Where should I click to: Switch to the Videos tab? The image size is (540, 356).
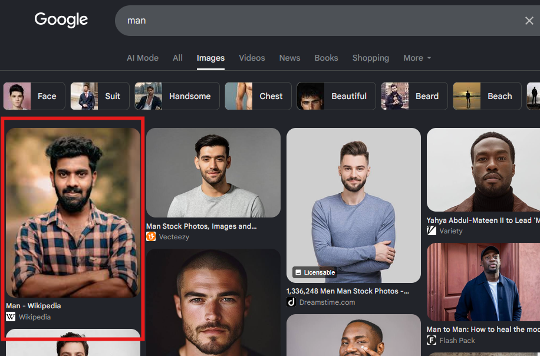tap(252, 58)
